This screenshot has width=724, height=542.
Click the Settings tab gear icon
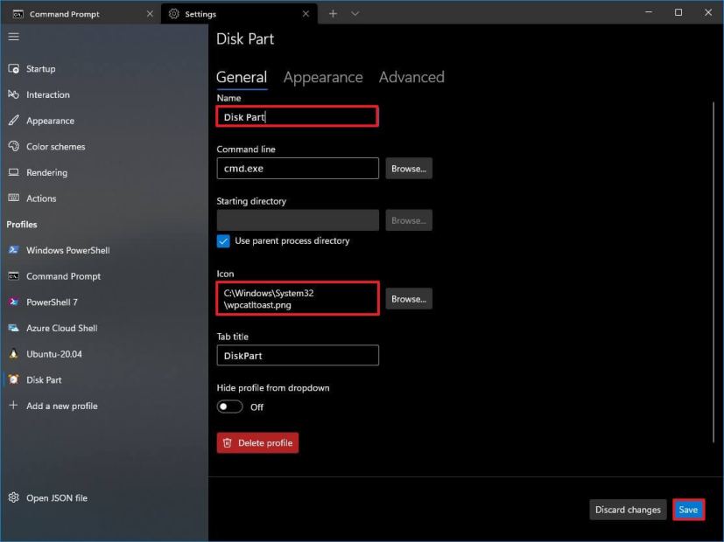tap(173, 14)
